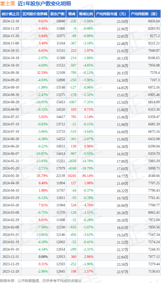The width and height of the screenshot is (161, 283).
Task: Click the 32.59% price change cell
Action: click(35, 73)
